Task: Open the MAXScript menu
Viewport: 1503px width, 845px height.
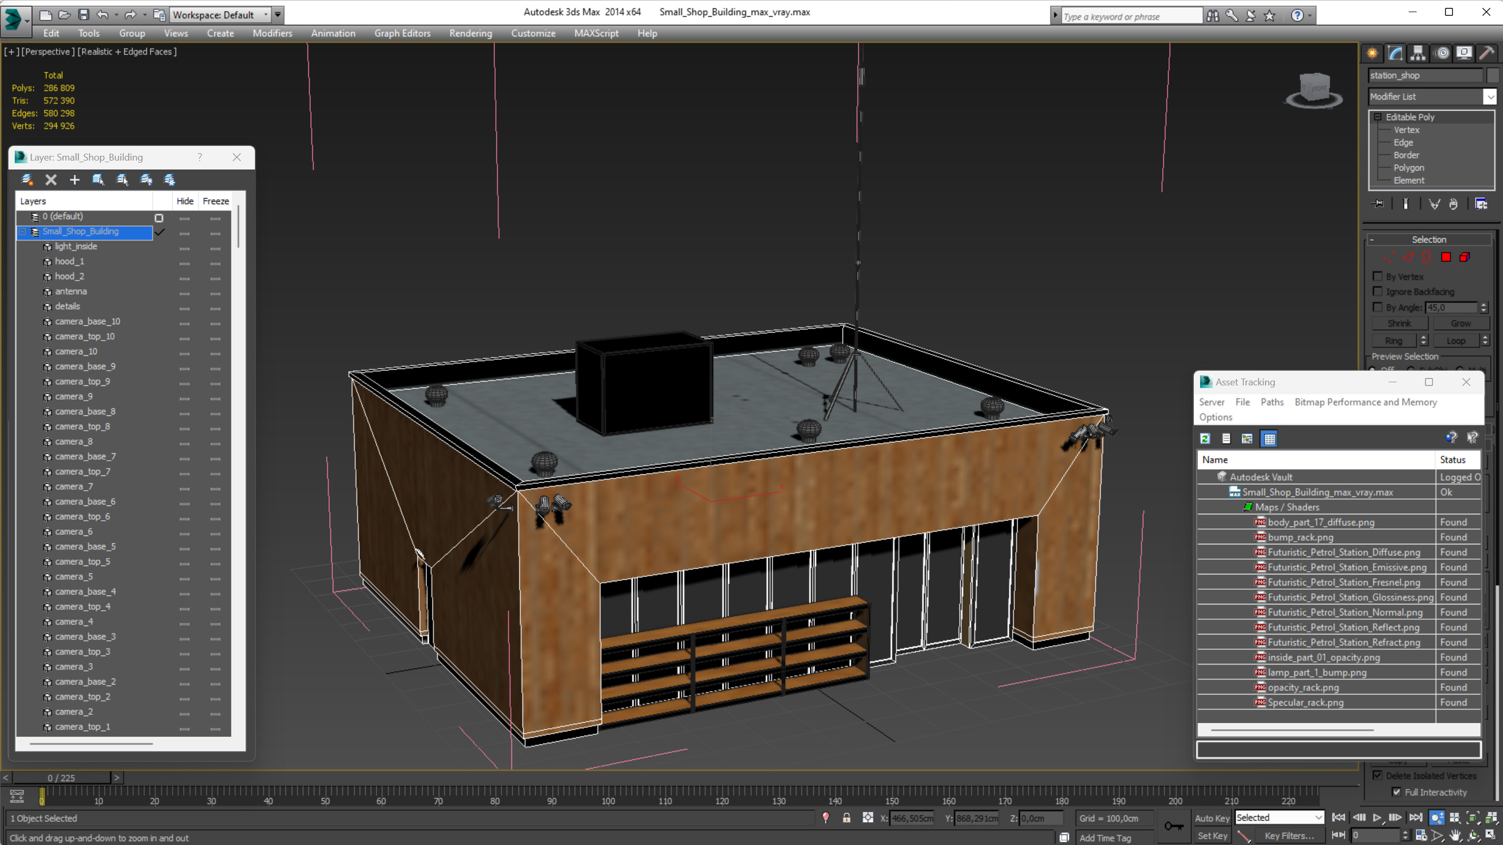Action: 596,33
